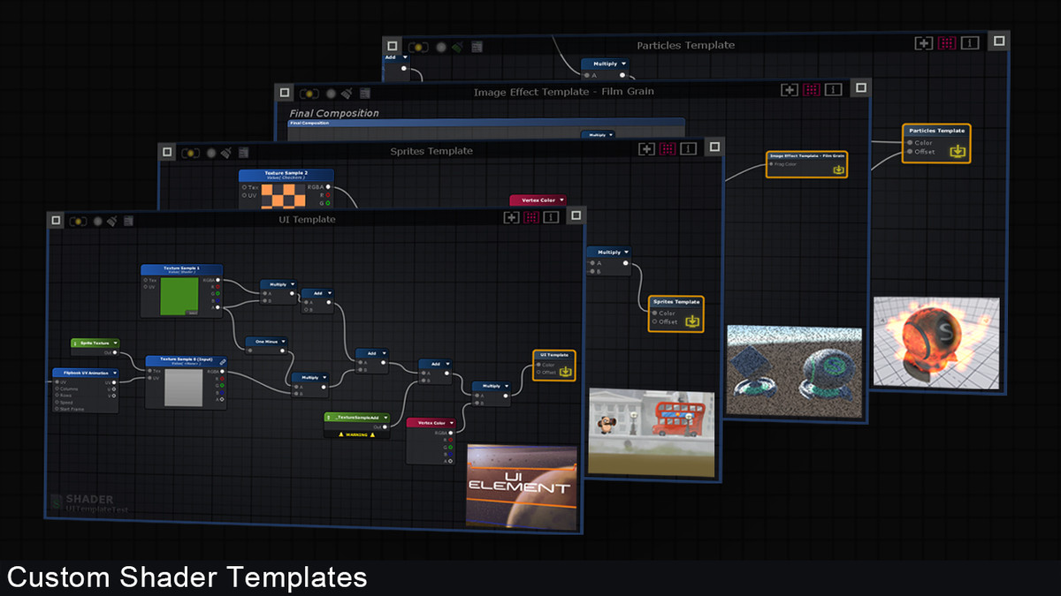Screen dimensions: 1061x596
Task: Click the Final Composition group header bar
Action: point(486,123)
